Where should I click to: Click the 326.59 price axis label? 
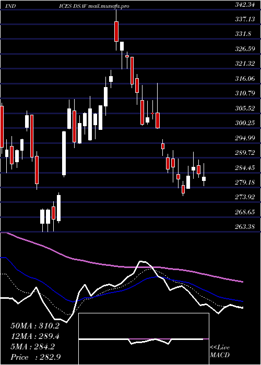[x=245, y=49]
